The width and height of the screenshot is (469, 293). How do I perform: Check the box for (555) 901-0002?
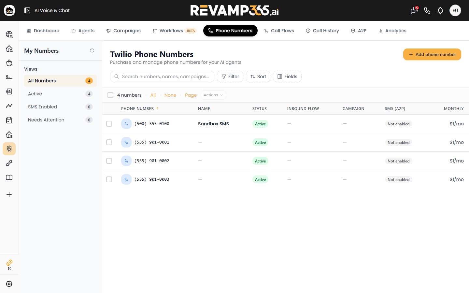click(x=109, y=161)
